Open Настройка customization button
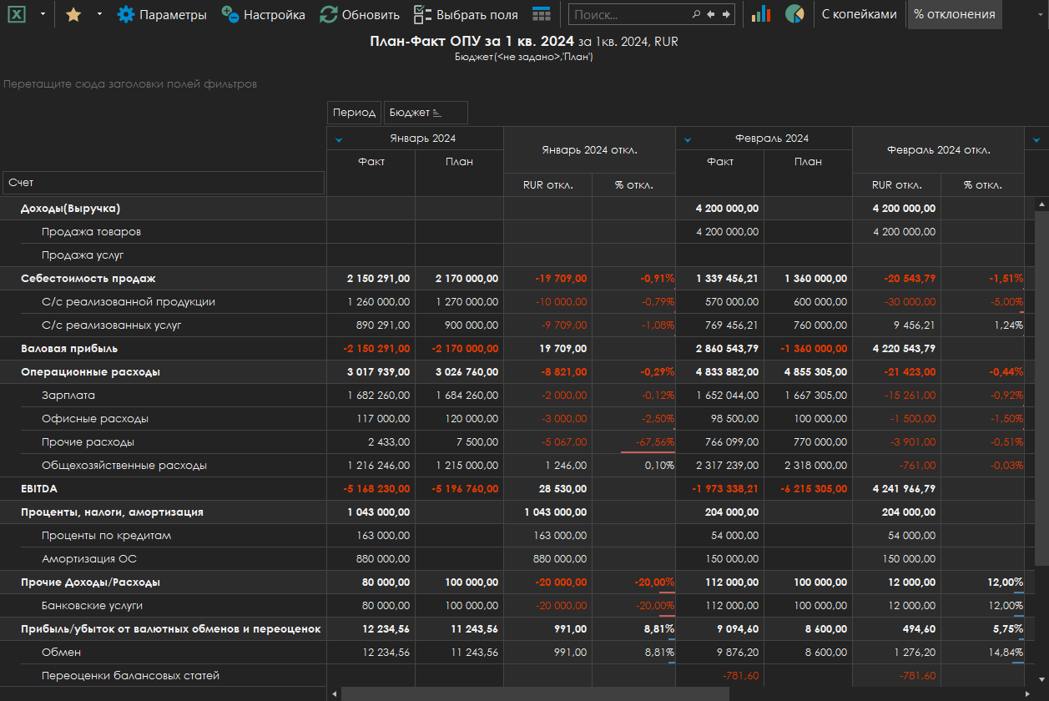Screen dimensions: 1049x701 tap(264, 14)
